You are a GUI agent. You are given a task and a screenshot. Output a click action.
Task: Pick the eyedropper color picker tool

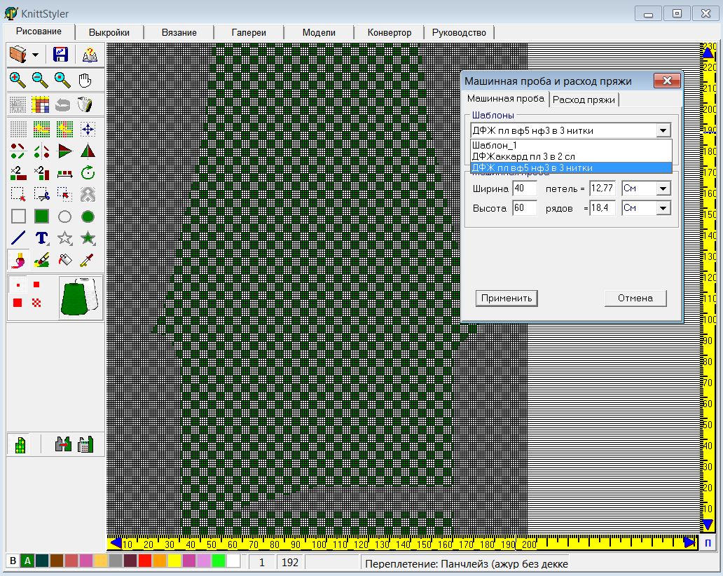pyautogui.click(x=88, y=261)
